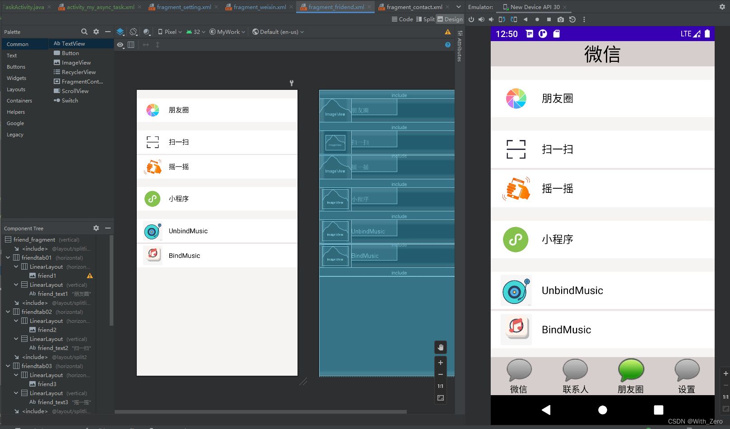Open the Pixel device selector dropdown
730x429 pixels.
[x=169, y=32]
